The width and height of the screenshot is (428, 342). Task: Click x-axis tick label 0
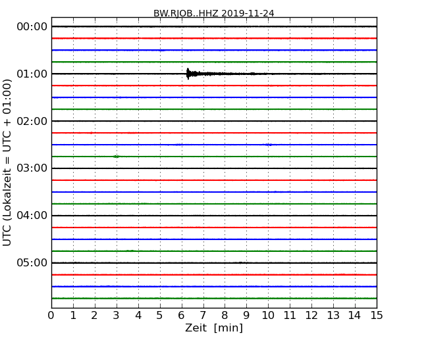tap(51, 316)
